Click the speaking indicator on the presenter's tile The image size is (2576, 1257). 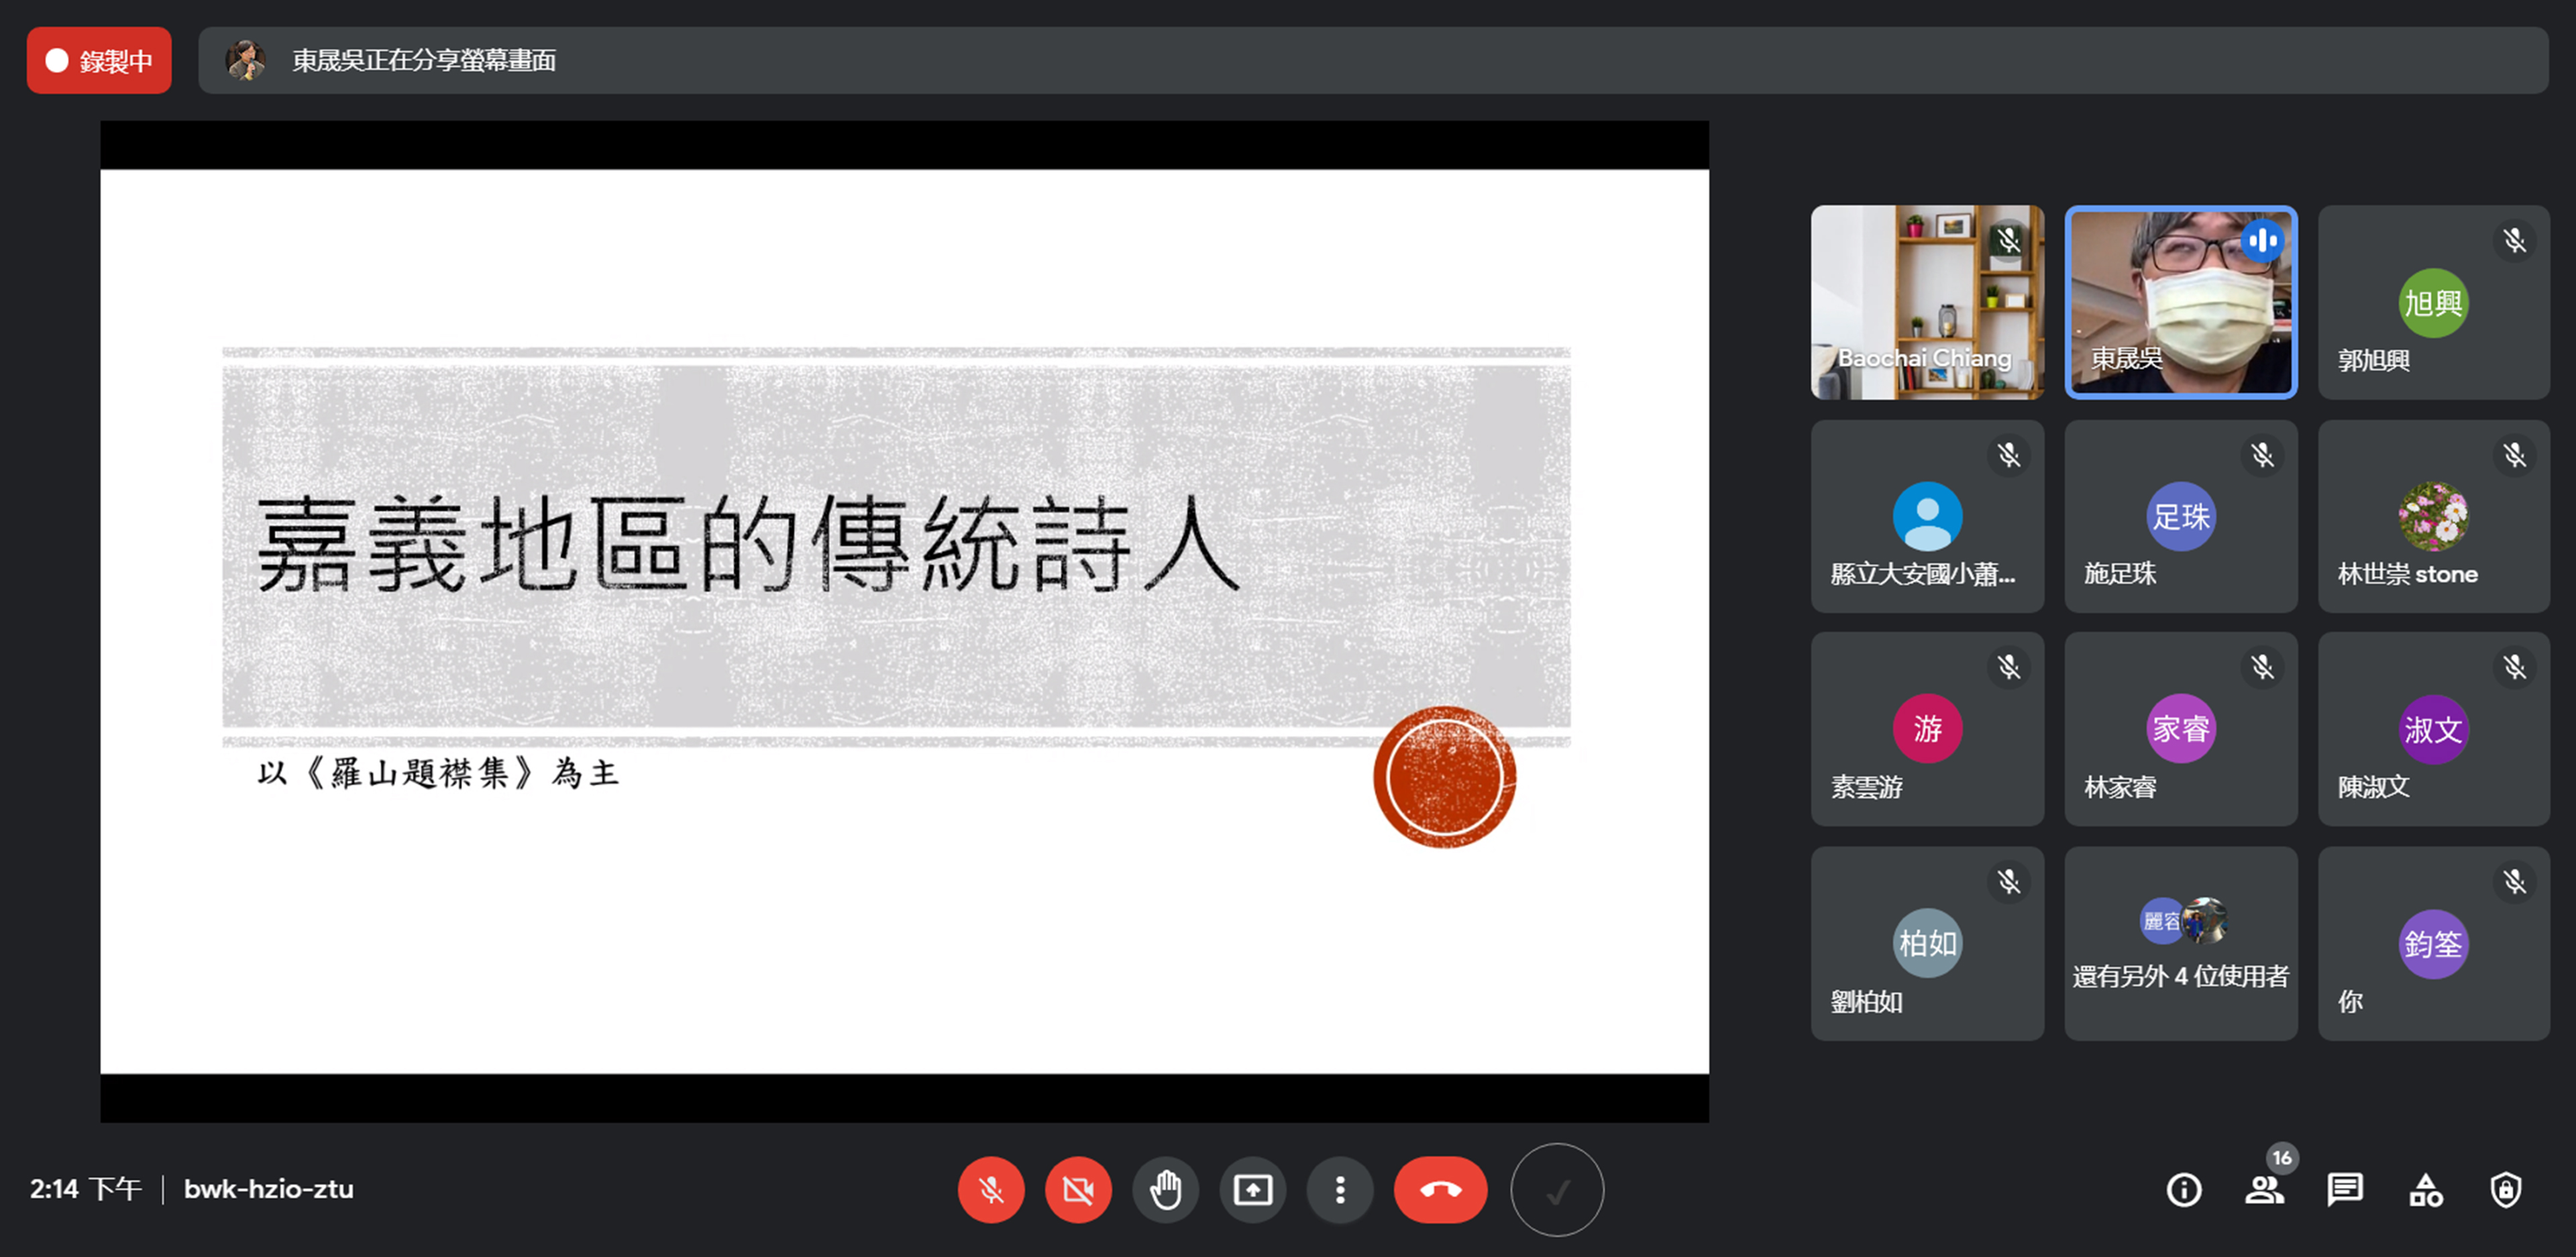click(2262, 241)
